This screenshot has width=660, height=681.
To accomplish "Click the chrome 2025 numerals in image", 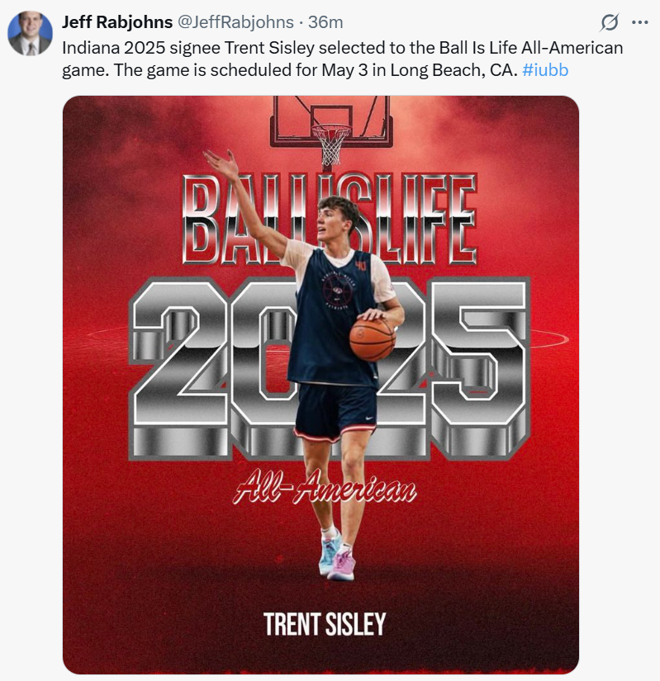I will coord(329,368).
